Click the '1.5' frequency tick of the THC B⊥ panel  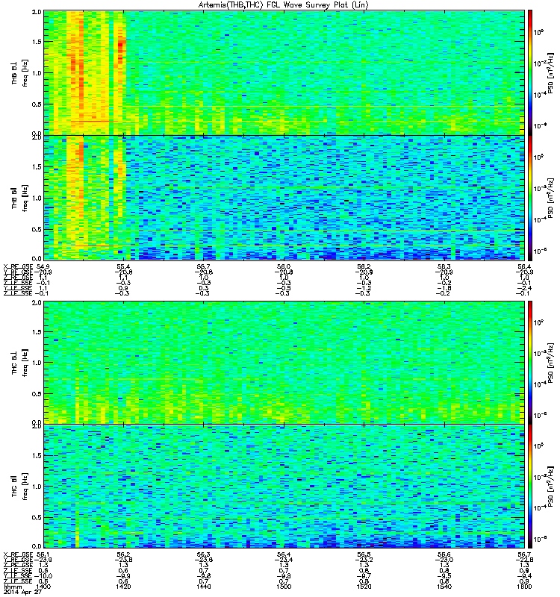click(x=37, y=332)
